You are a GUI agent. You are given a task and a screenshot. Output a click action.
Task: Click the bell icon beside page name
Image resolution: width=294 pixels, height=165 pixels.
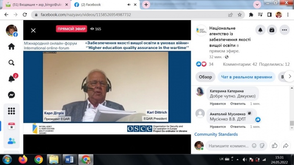261,30
